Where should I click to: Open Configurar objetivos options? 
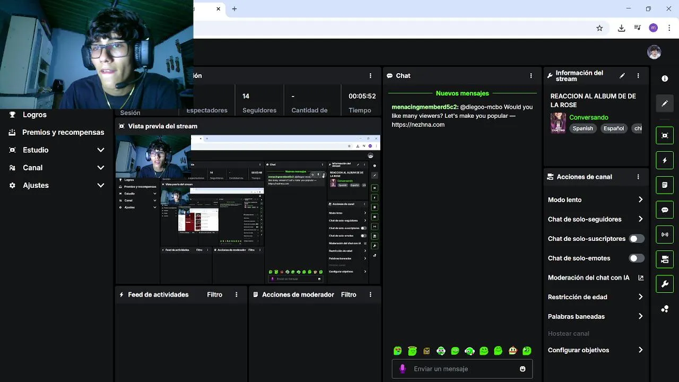[595, 350]
